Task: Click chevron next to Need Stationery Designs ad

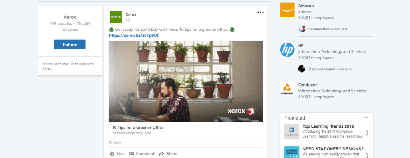Action: click(x=367, y=155)
